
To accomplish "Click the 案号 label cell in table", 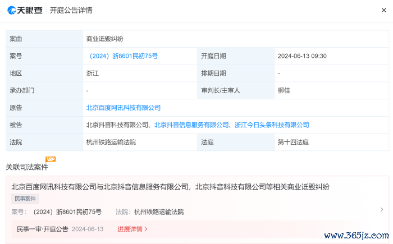I will coord(44,56).
